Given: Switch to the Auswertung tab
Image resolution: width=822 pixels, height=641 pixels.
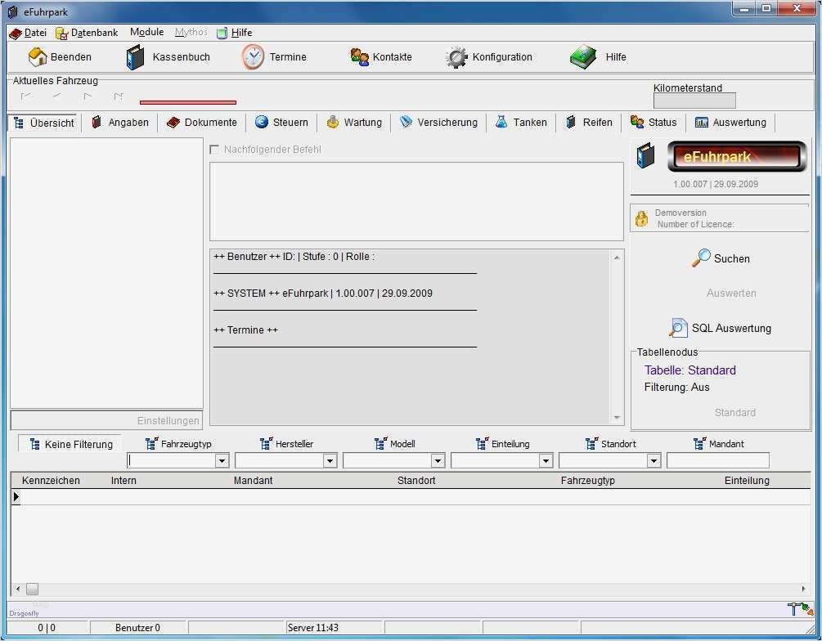Looking at the screenshot, I should pos(730,122).
